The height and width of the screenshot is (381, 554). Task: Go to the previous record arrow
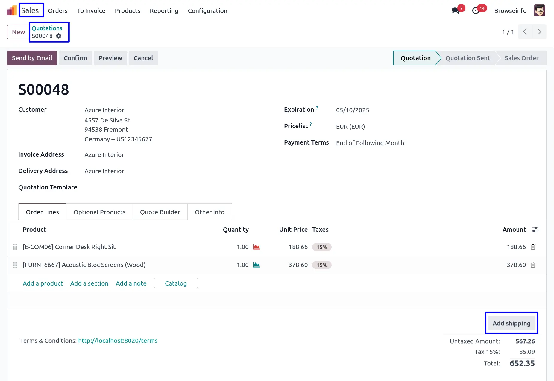(525, 32)
